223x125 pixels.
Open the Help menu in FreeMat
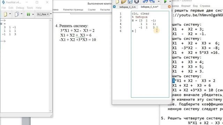pos(38,8)
